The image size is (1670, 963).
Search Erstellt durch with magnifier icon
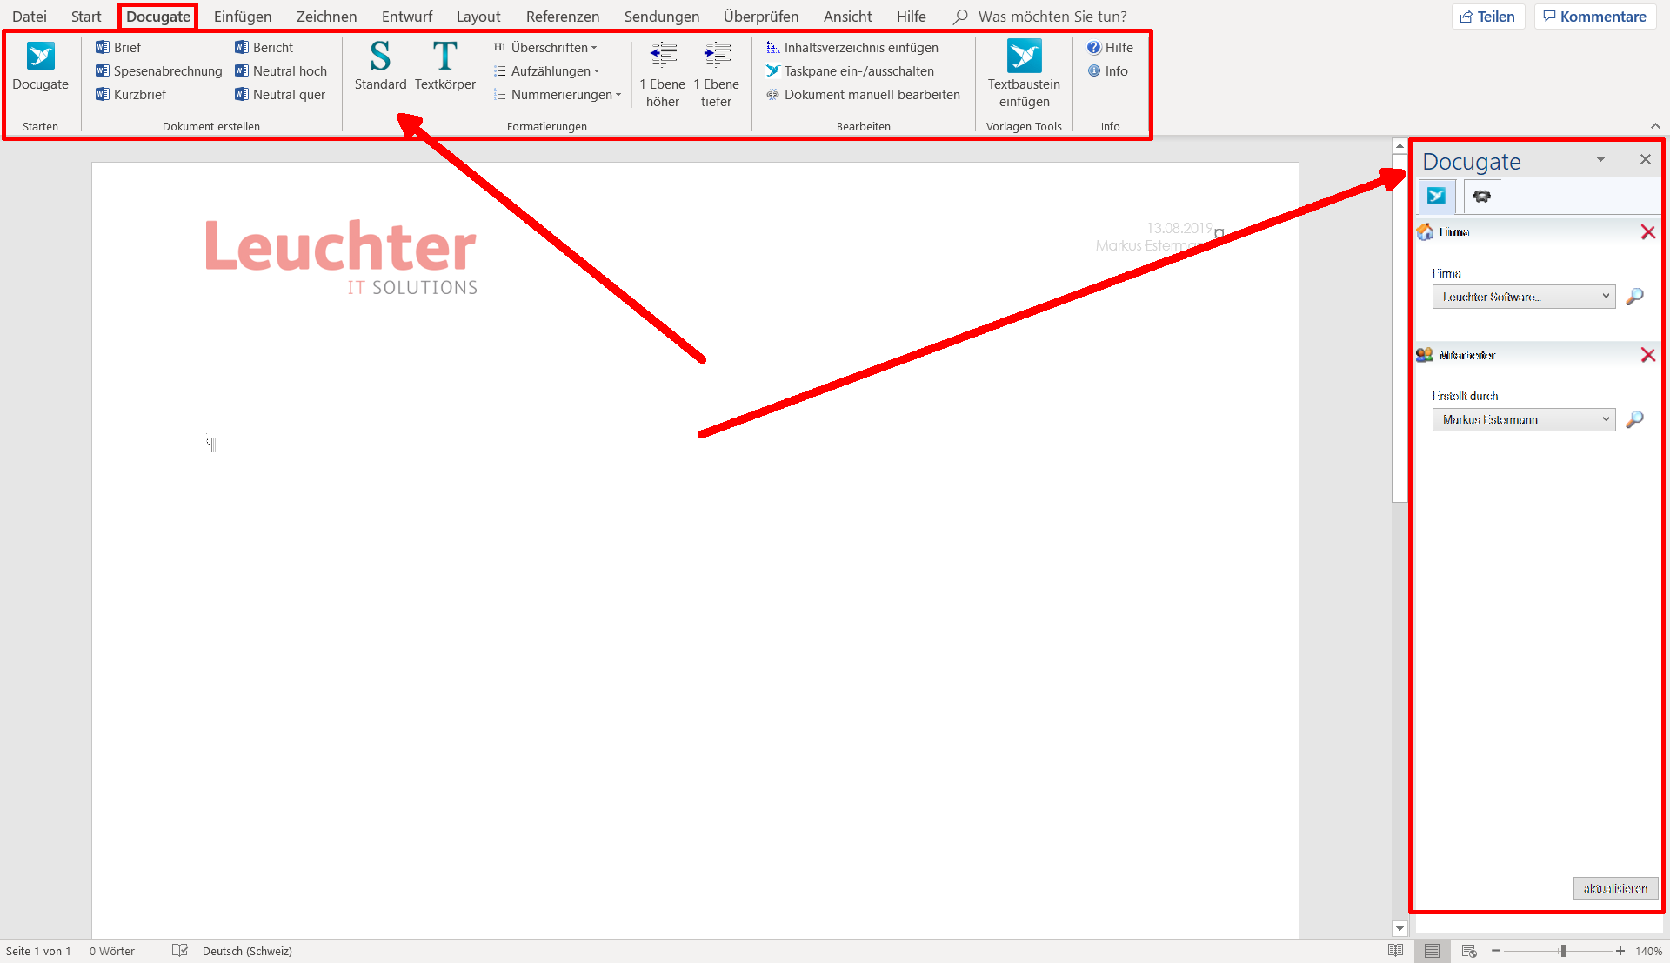click(1634, 419)
